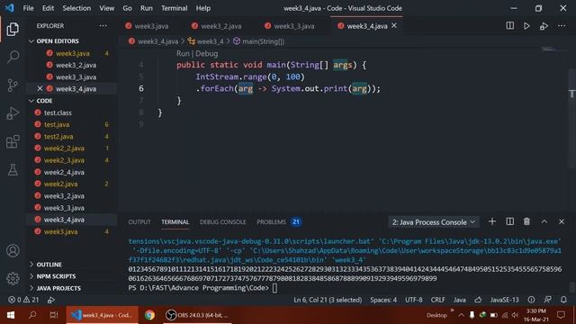
Task: Open the Explorer view in activity bar
Action: pyautogui.click(x=13, y=29)
